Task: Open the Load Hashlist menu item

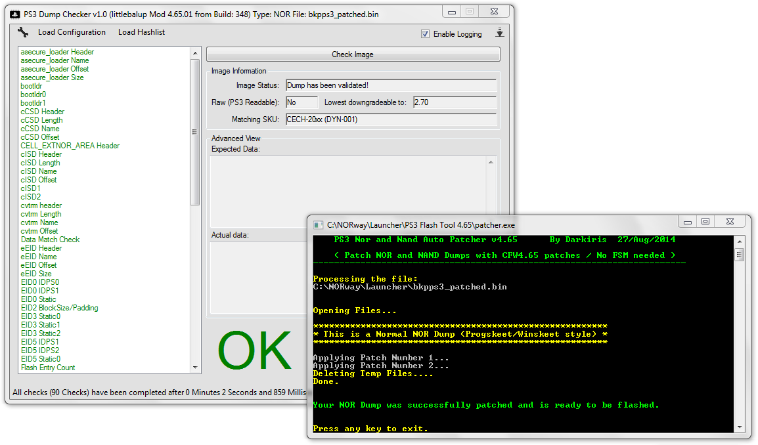Action: point(141,32)
